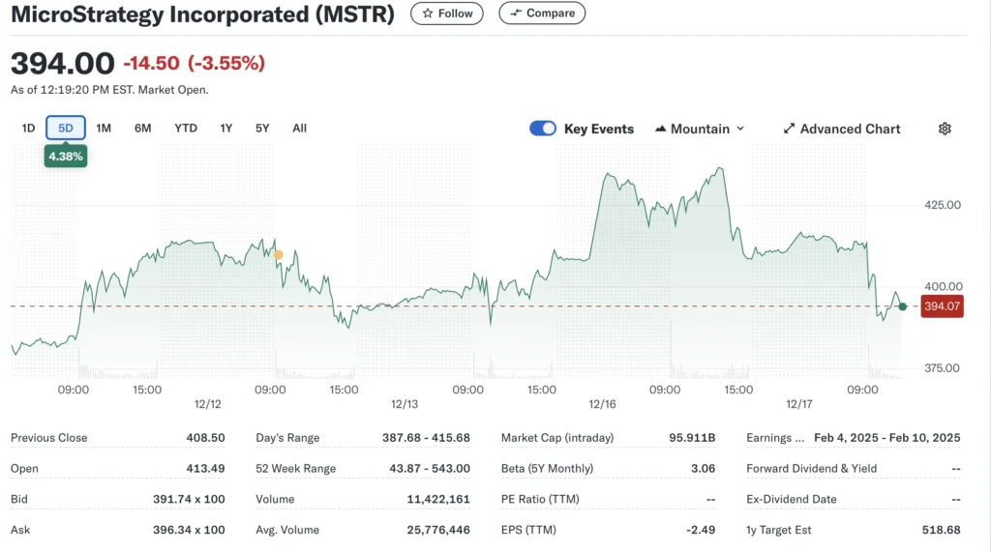
Task: Click the 4.38% change badge
Action: (66, 155)
